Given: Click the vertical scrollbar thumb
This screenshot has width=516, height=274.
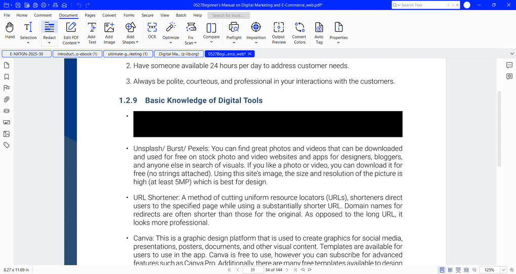Looking at the screenshot, I should (x=499, y=129).
